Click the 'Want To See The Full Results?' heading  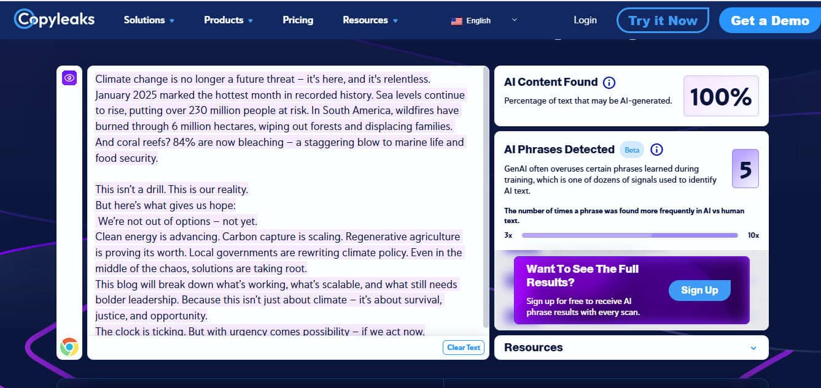(582, 275)
